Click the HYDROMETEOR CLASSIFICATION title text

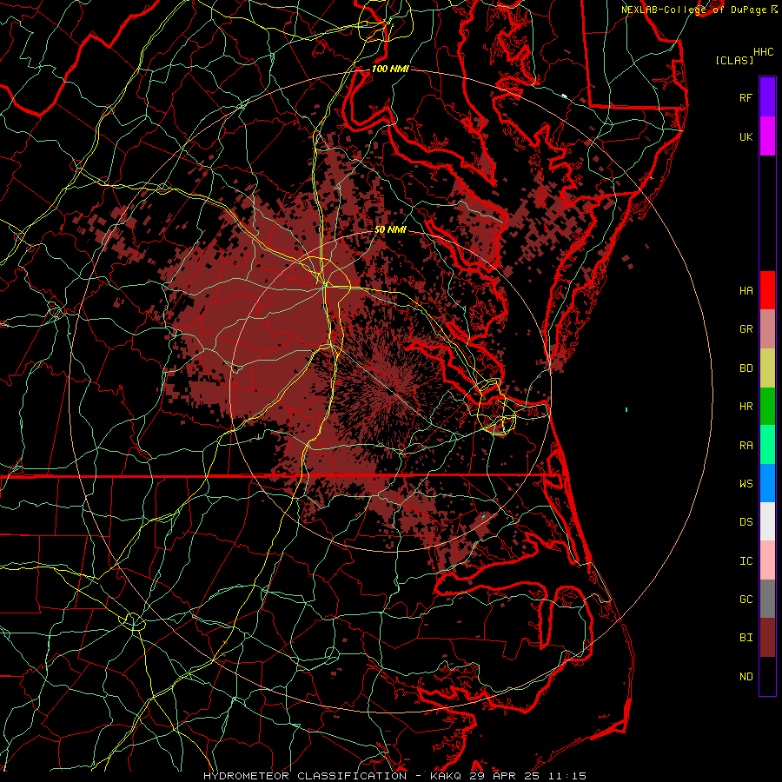[305, 776]
